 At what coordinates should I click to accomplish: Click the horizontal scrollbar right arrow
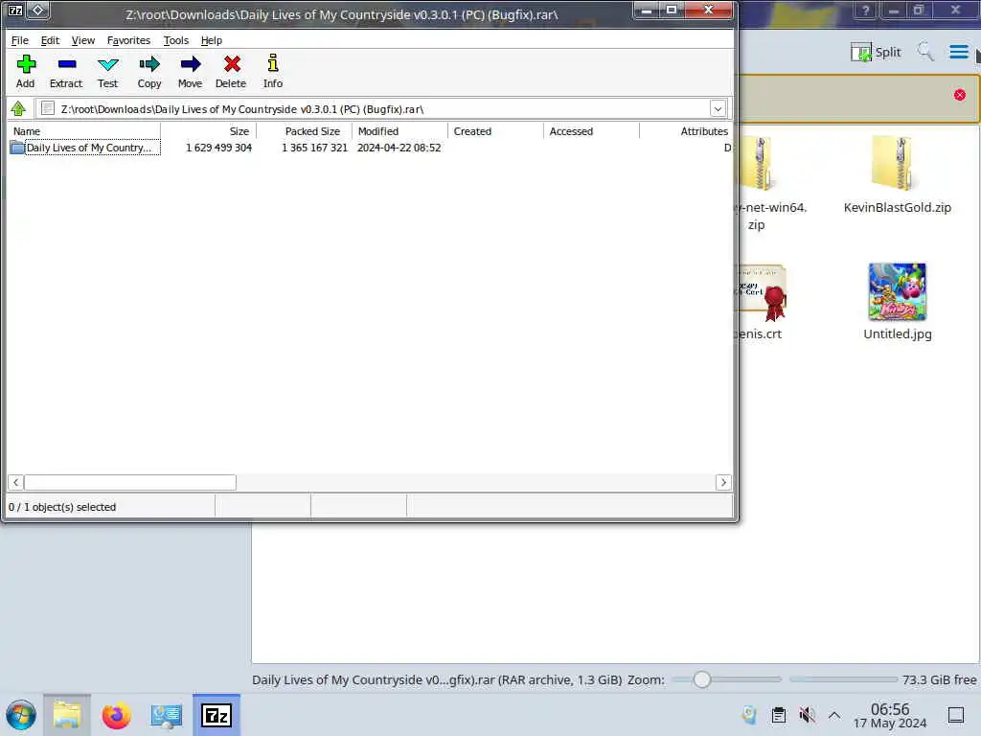coord(723,483)
